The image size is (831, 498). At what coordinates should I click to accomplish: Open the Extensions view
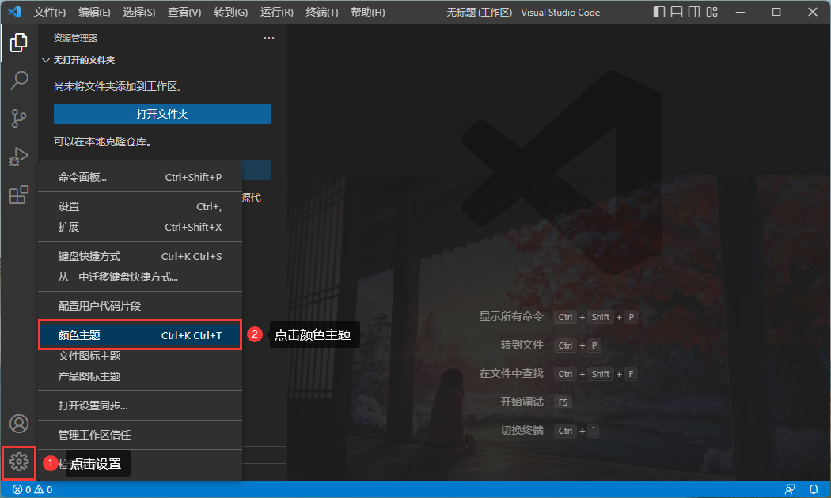point(18,194)
